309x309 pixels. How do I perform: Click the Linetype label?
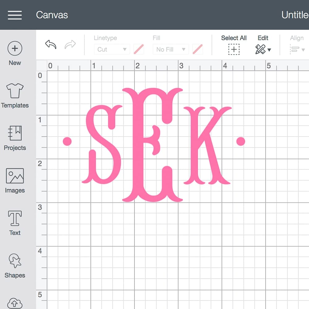[x=105, y=38]
